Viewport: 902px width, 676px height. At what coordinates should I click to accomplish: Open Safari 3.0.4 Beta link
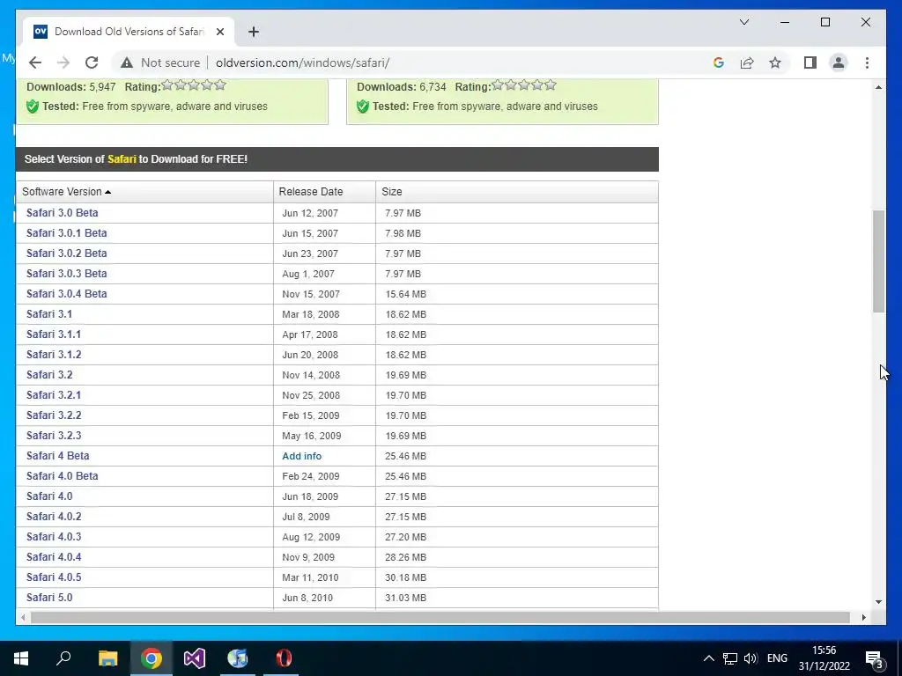(x=67, y=294)
